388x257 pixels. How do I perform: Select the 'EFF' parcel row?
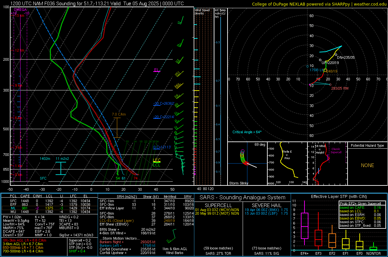point(50,204)
